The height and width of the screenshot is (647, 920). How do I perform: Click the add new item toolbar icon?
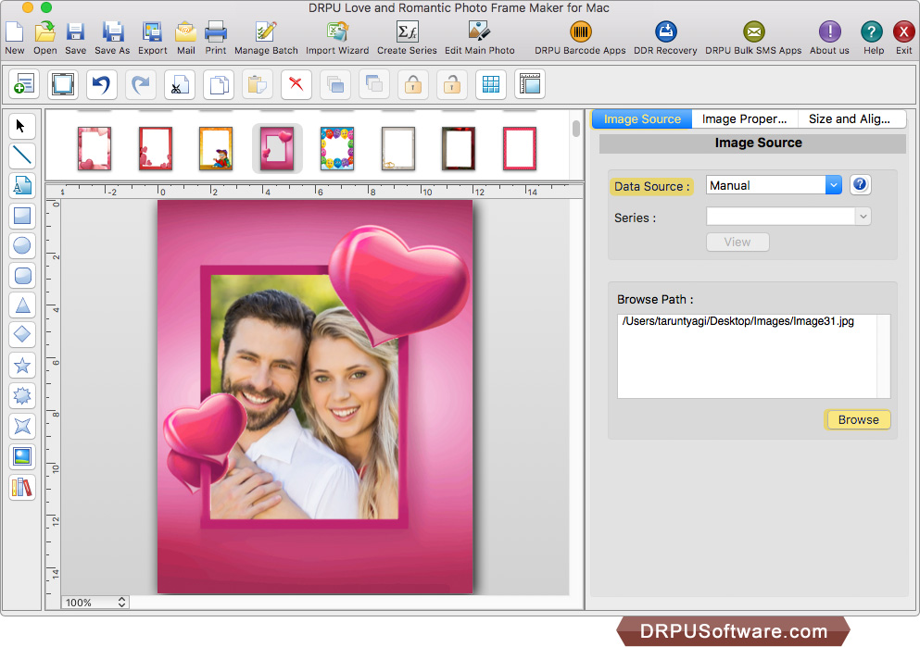pyautogui.click(x=24, y=85)
